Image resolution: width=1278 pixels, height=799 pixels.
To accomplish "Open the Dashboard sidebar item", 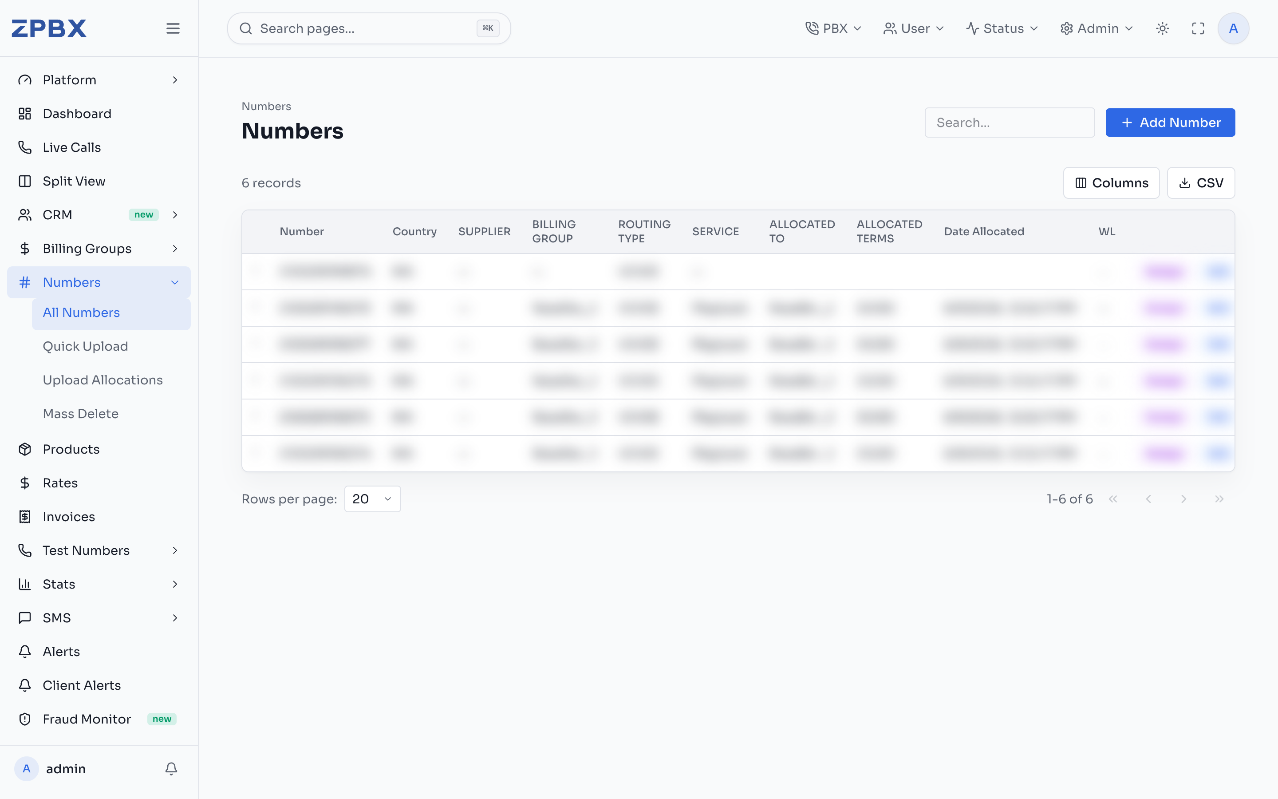I will (99, 114).
